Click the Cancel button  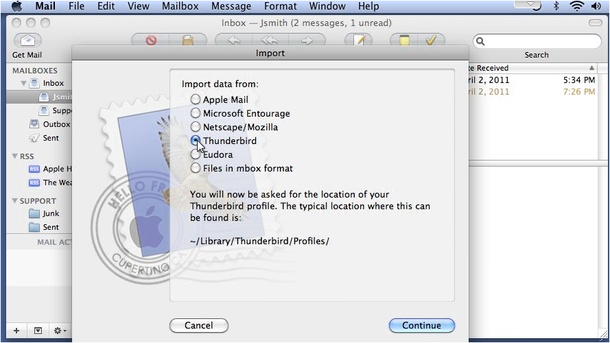pos(199,325)
